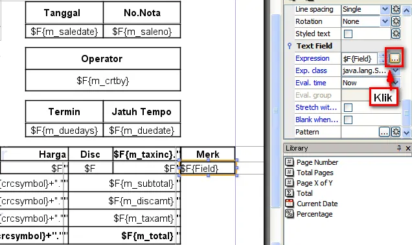The width and height of the screenshot is (412, 245).
Task: Reset Line spacing property icon
Action: click(x=396, y=10)
